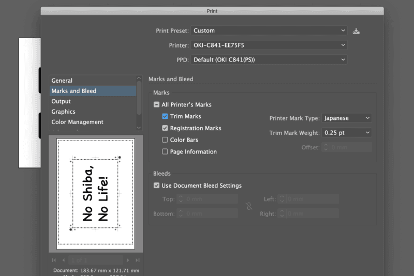Click the Document size text below preview
This screenshot has height=276, width=414.
96,270
